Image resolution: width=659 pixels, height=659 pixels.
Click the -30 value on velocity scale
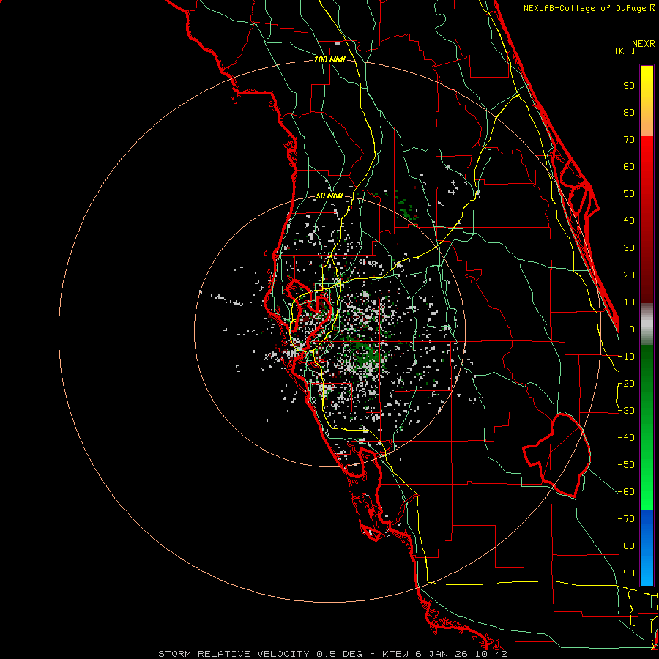(x=626, y=411)
